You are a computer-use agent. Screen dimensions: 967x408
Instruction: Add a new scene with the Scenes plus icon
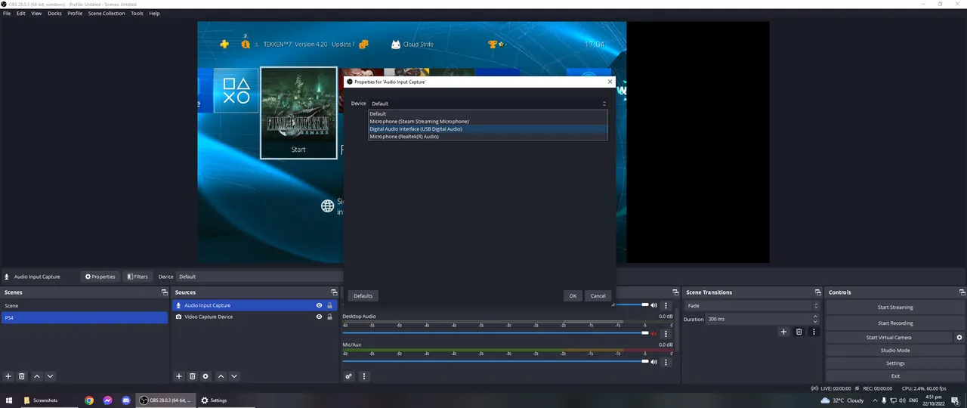pos(8,376)
